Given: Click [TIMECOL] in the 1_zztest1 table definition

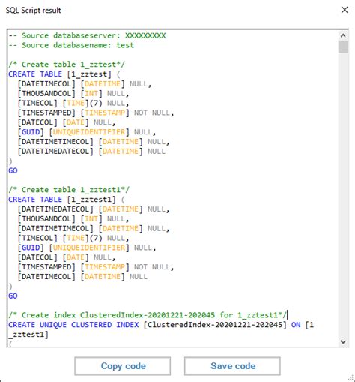Looking at the screenshot, I should point(37,238).
